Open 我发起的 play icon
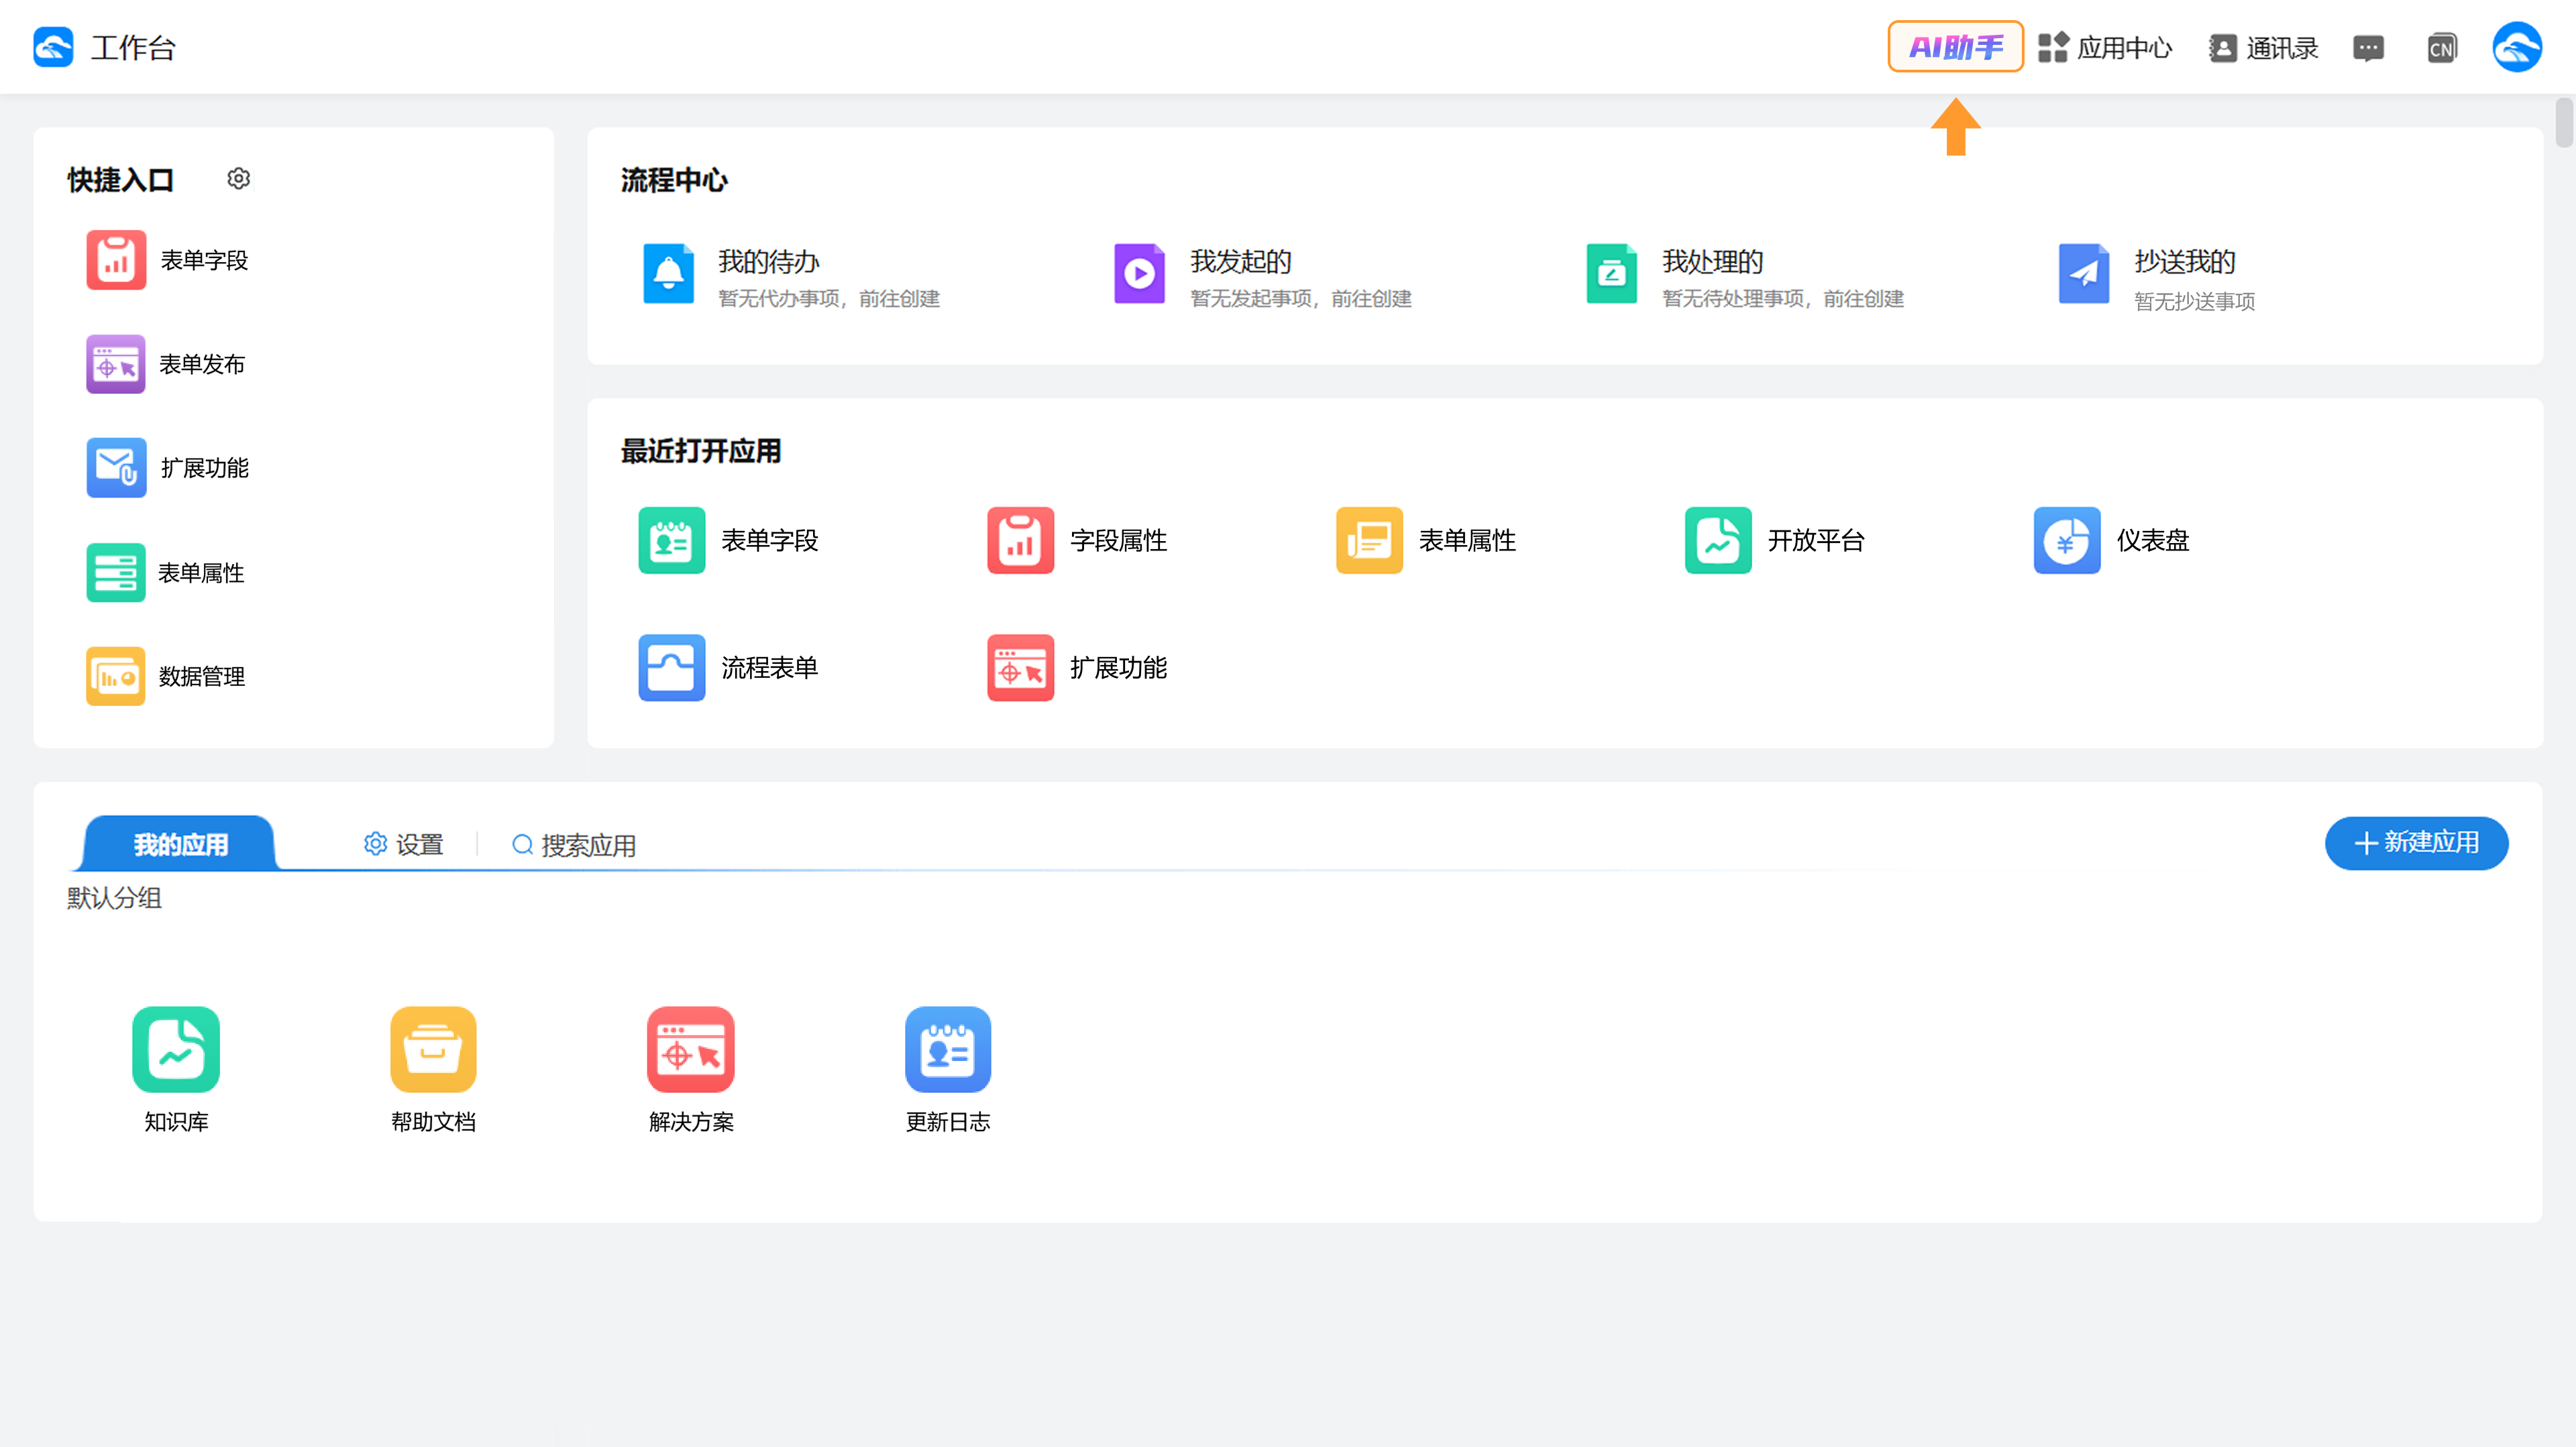Image resolution: width=2576 pixels, height=1447 pixels. point(1140,273)
